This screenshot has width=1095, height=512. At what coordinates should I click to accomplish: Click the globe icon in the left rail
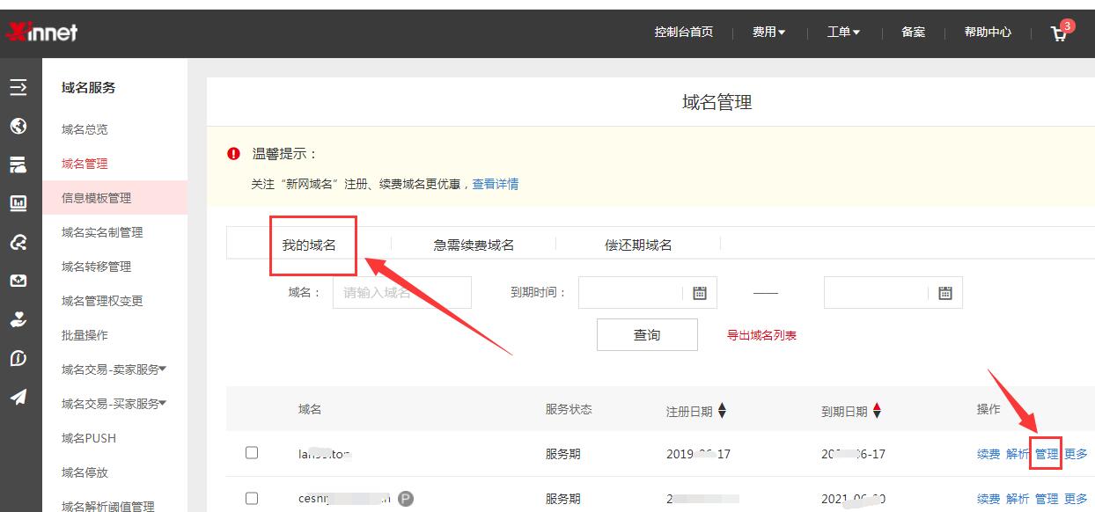[18, 127]
